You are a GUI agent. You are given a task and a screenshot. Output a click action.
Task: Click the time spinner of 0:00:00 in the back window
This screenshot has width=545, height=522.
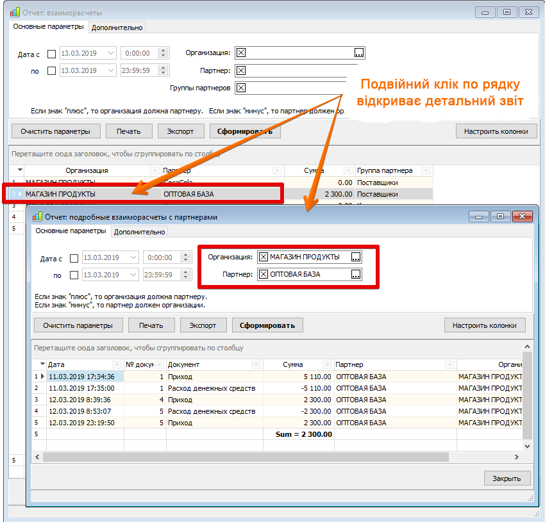click(163, 53)
